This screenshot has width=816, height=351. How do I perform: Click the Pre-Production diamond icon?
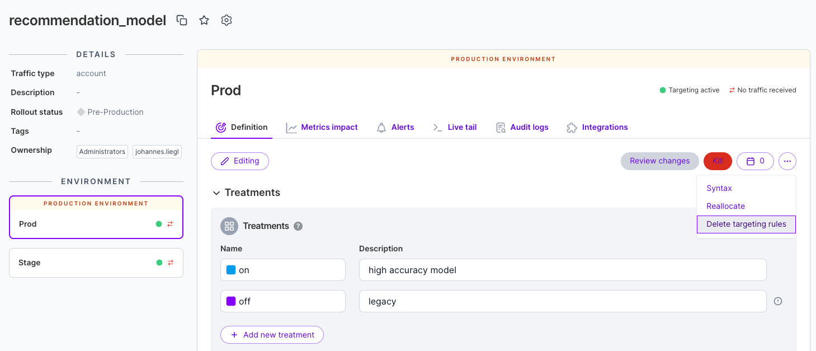81,112
